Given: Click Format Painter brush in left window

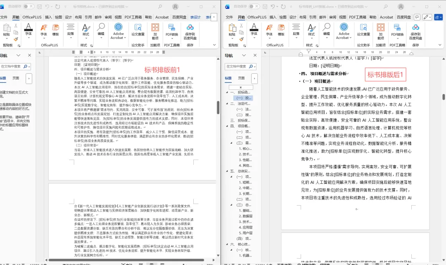Looking at the screenshot, I should 16,39.
